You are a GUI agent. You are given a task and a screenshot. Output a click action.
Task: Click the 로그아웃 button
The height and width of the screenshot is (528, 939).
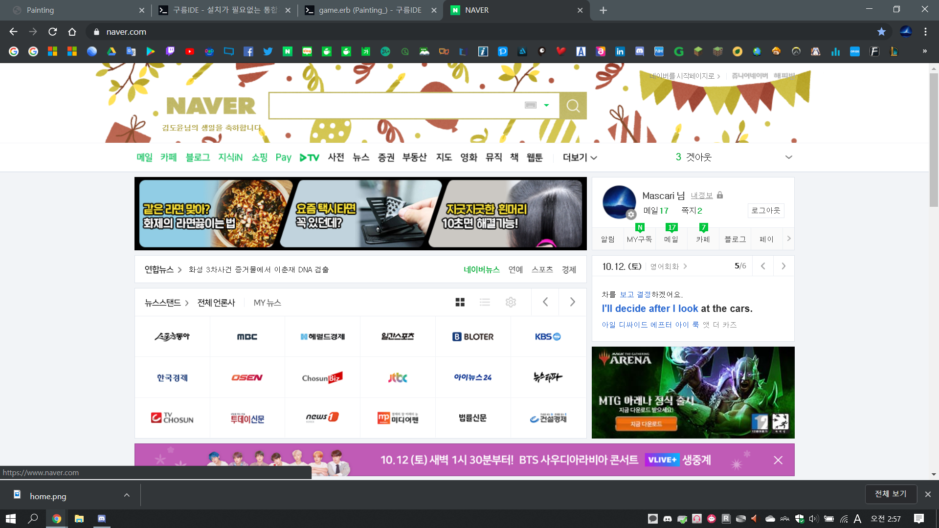(x=766, y=210)
